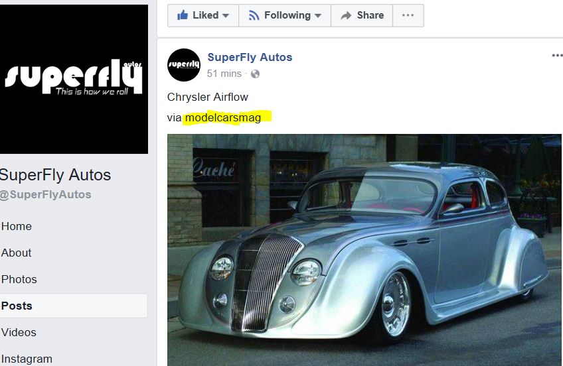Select the Posts sidebar tab
This screenshot has width=563, height=366.
(x=74, y=306)
